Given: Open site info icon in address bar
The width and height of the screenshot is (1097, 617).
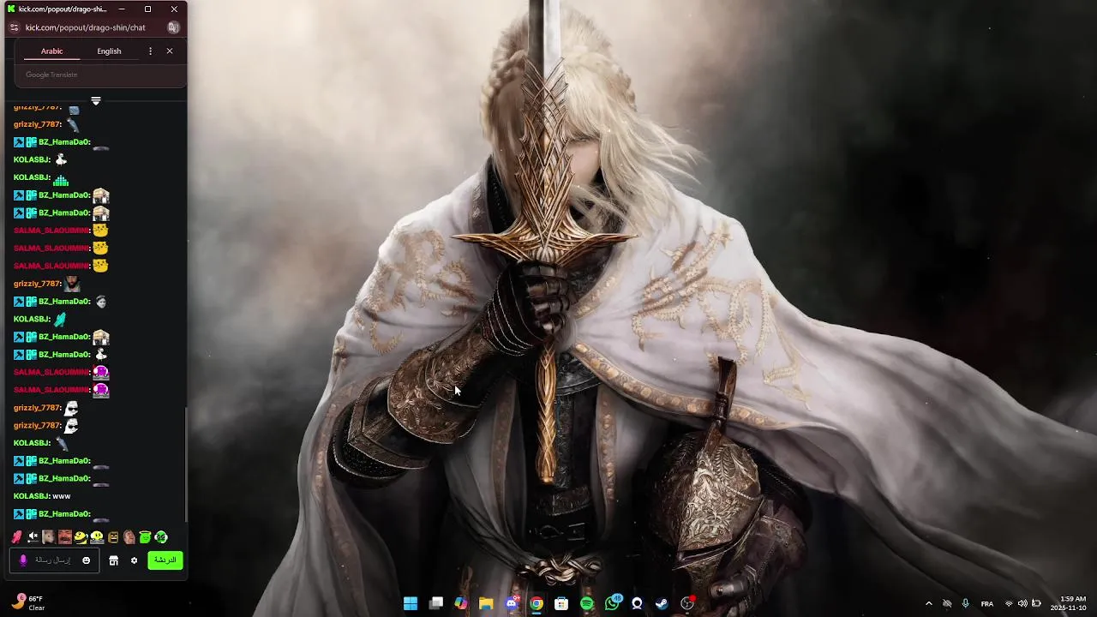Looking at the screenshot, I should point(14,27).
